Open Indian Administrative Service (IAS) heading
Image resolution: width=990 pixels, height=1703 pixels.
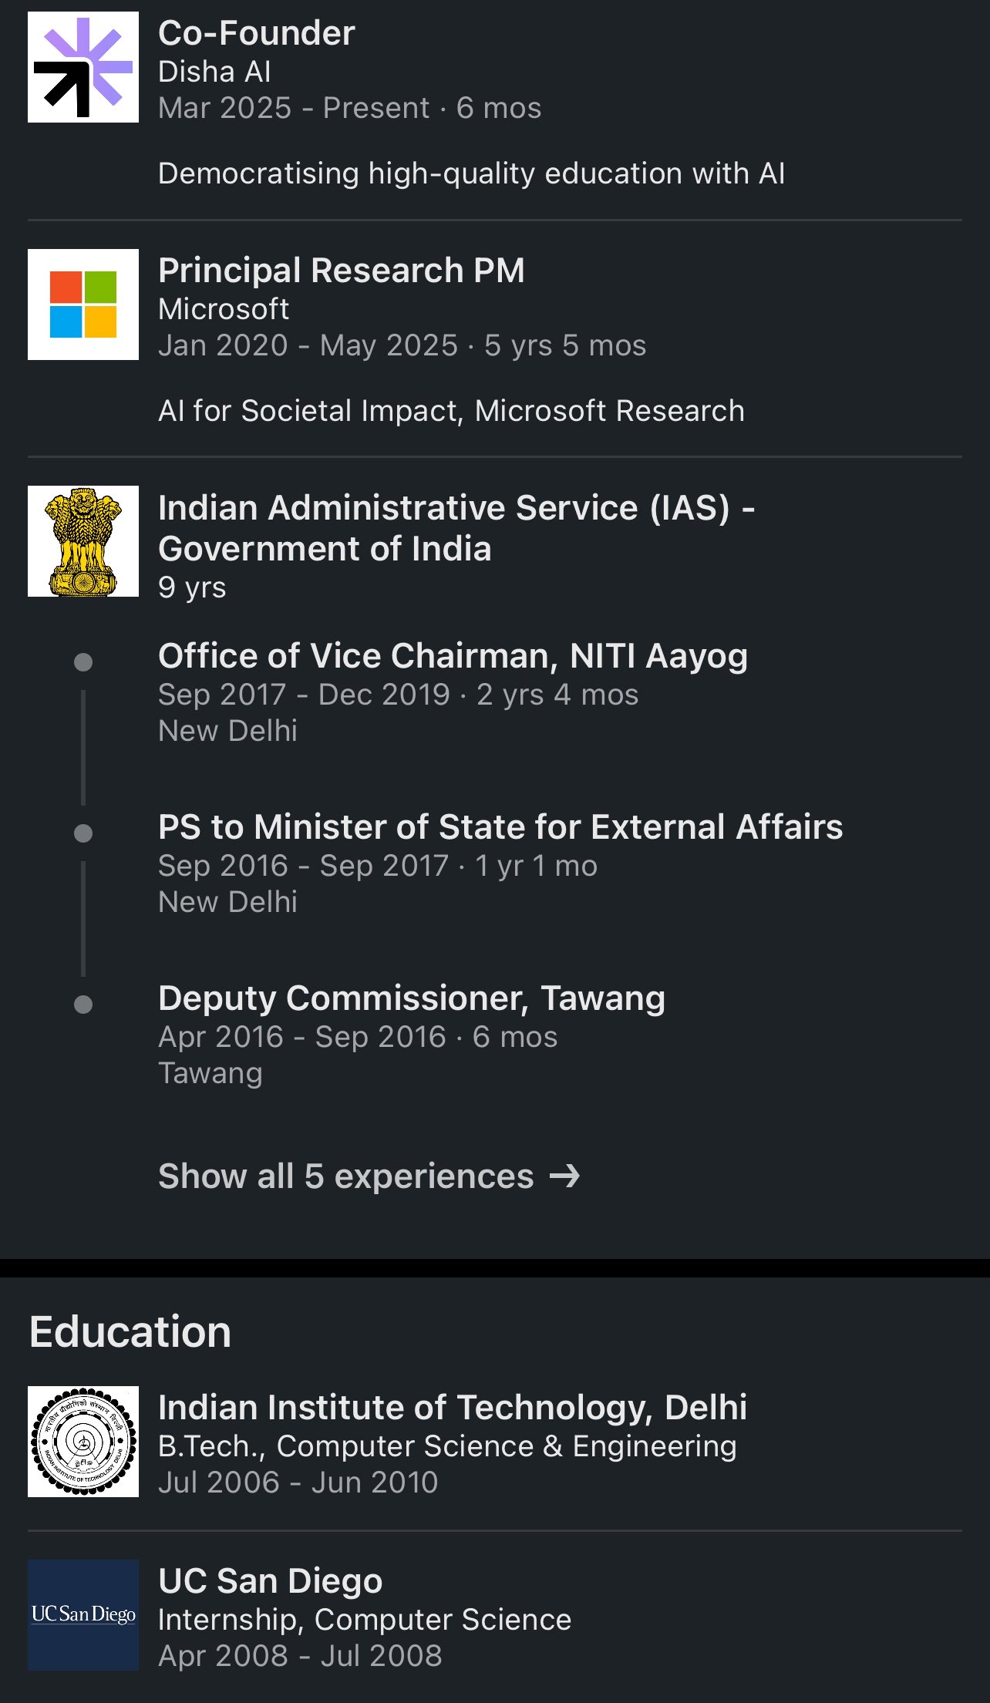point(456,528)
